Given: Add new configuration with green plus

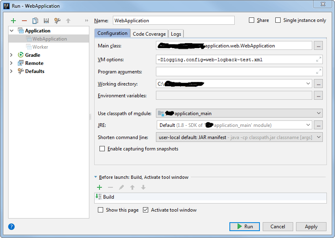Looking at the screenshot, I should pos(13,21).
